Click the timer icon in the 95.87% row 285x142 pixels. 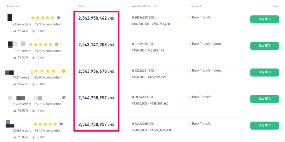[33, 137]
